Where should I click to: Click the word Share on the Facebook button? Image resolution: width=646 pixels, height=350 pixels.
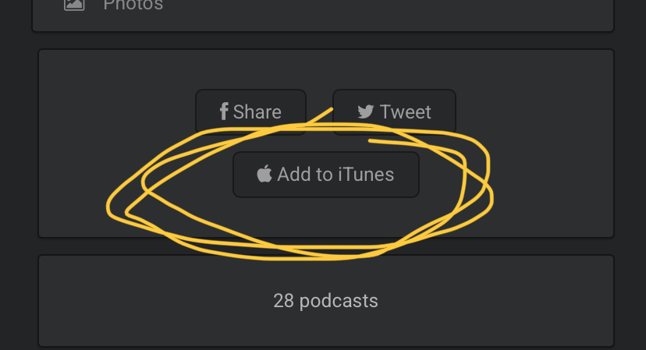coord(257,111)
